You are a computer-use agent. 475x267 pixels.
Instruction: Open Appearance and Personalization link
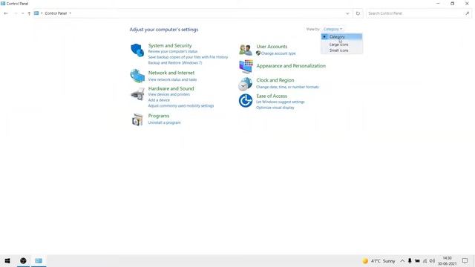coord(291,66)
